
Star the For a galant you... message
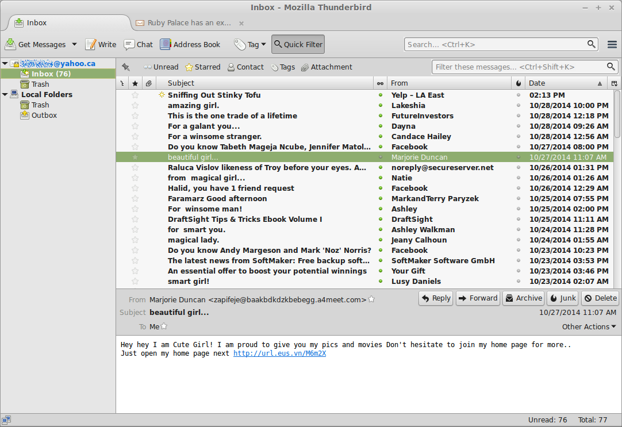(135, 126)
